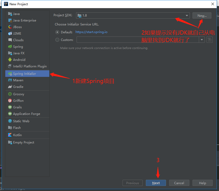Select the Clouds label text

18,40
